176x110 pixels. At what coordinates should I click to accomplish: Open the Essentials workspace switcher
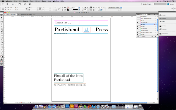coord(147,4)
